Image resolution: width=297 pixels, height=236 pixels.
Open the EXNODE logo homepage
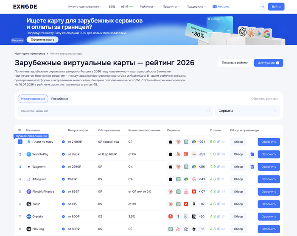coord(25,7)
